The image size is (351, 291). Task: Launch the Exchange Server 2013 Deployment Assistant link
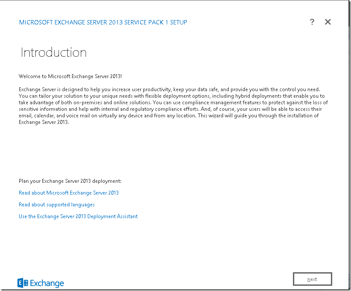click(78, 216)
